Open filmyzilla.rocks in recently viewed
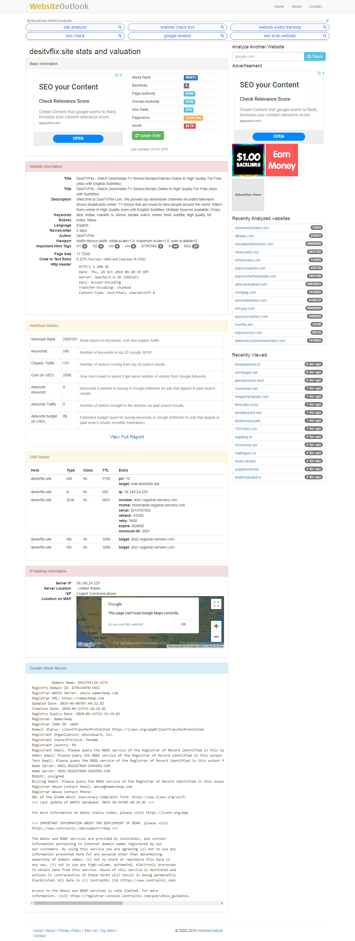This screenshot has width=355, height=941. [247, 405]
